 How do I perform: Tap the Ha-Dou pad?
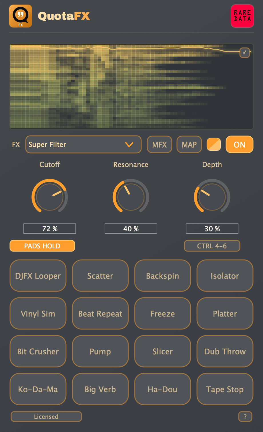point(163,389)
